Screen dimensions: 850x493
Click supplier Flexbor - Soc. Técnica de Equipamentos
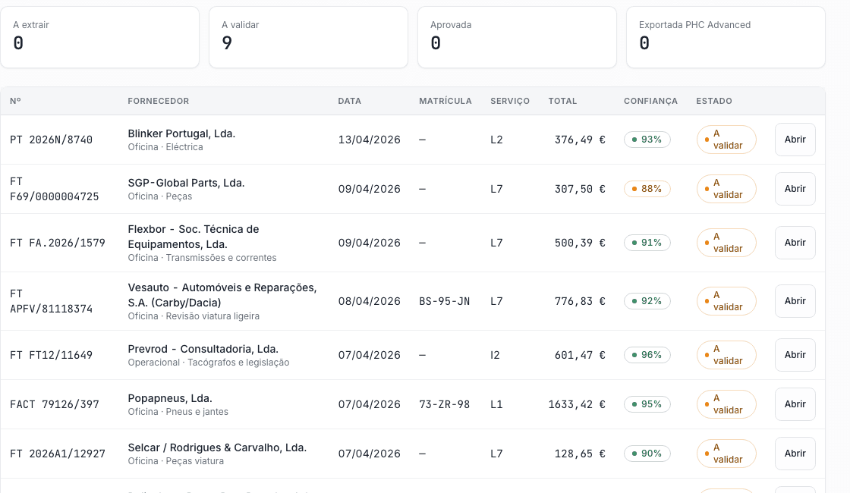[x=194, y=237]
